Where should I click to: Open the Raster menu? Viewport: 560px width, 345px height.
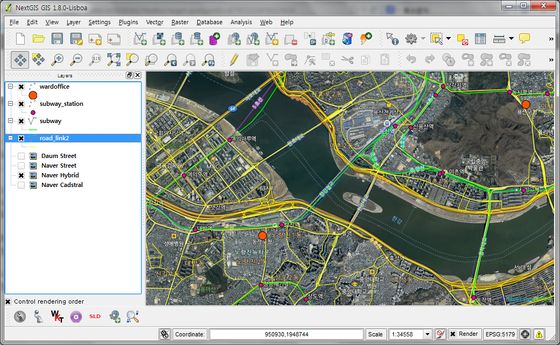click(180, 22)
